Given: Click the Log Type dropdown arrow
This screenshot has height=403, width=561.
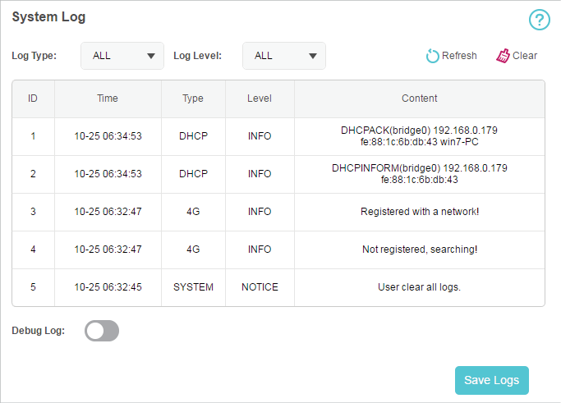Looking at the screenshot, I should [x=151, y=56].
